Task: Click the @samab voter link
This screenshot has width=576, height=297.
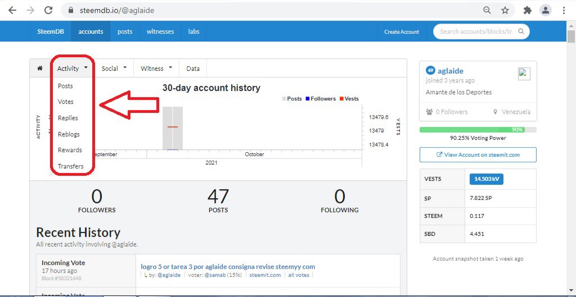Action: 215,275
